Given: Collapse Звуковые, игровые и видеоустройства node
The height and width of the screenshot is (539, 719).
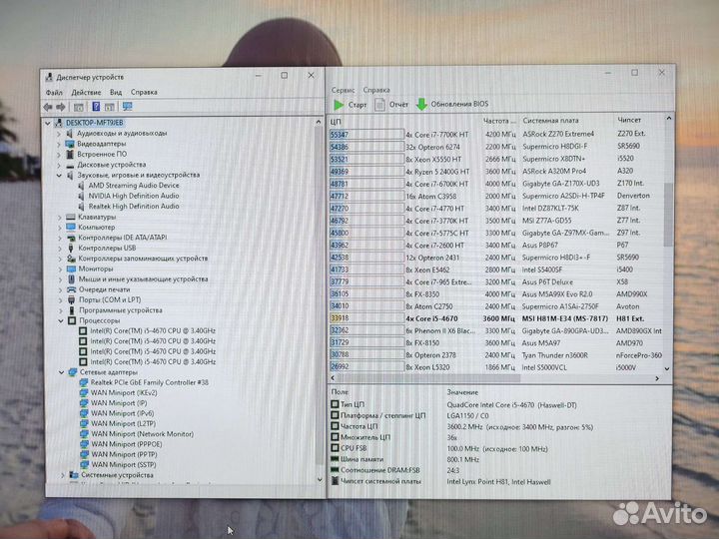Looking at the screenshot, I should [x=59, y=175].
